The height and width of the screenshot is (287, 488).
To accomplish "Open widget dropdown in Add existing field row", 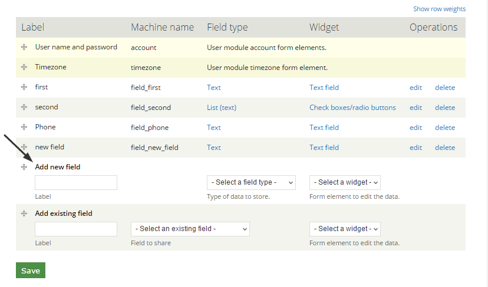I will (345, 229).
